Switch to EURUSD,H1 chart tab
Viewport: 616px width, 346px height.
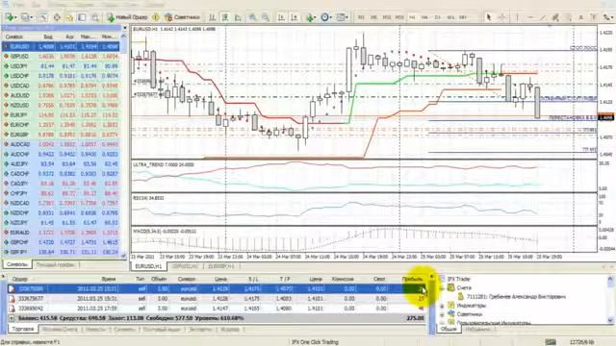[x=148, y=266]
